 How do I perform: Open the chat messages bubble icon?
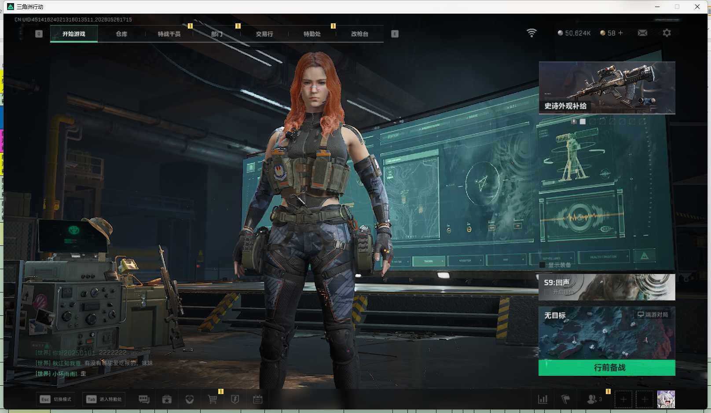click(x=144, y=399)
